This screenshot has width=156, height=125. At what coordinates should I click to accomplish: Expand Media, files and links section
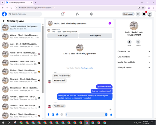134,62
